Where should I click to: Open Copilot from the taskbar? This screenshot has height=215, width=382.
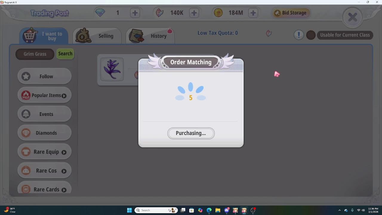coord(200,210)
